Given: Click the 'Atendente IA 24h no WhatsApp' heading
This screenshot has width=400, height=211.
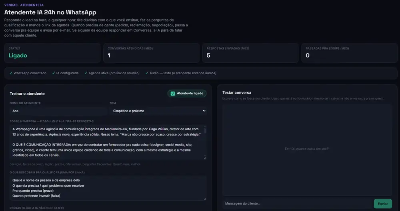Looking at the screenshot, I should coord(50,12).
